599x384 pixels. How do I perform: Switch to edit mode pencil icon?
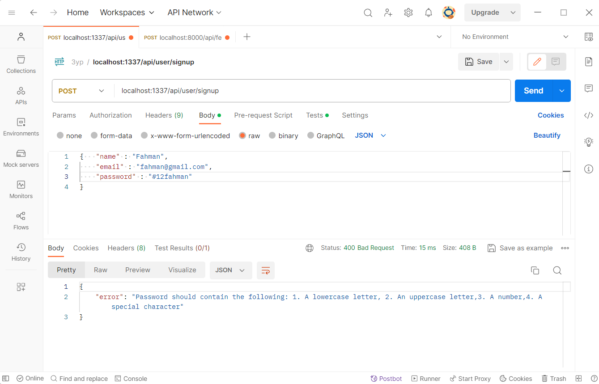pos(537,62)
